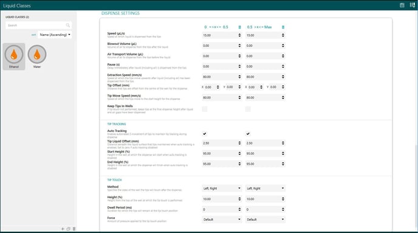Viewport: 418px width, 233px height.
Task: Toggle the sort direction icon beside Name dropdown
Action: tap(33, 35)
